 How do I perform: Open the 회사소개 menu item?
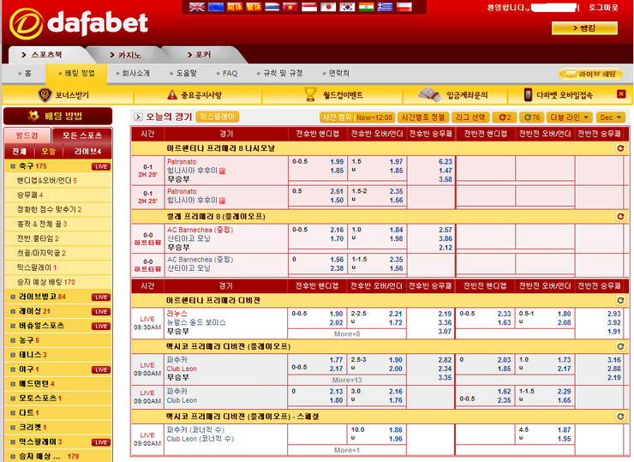coord(133,73)
